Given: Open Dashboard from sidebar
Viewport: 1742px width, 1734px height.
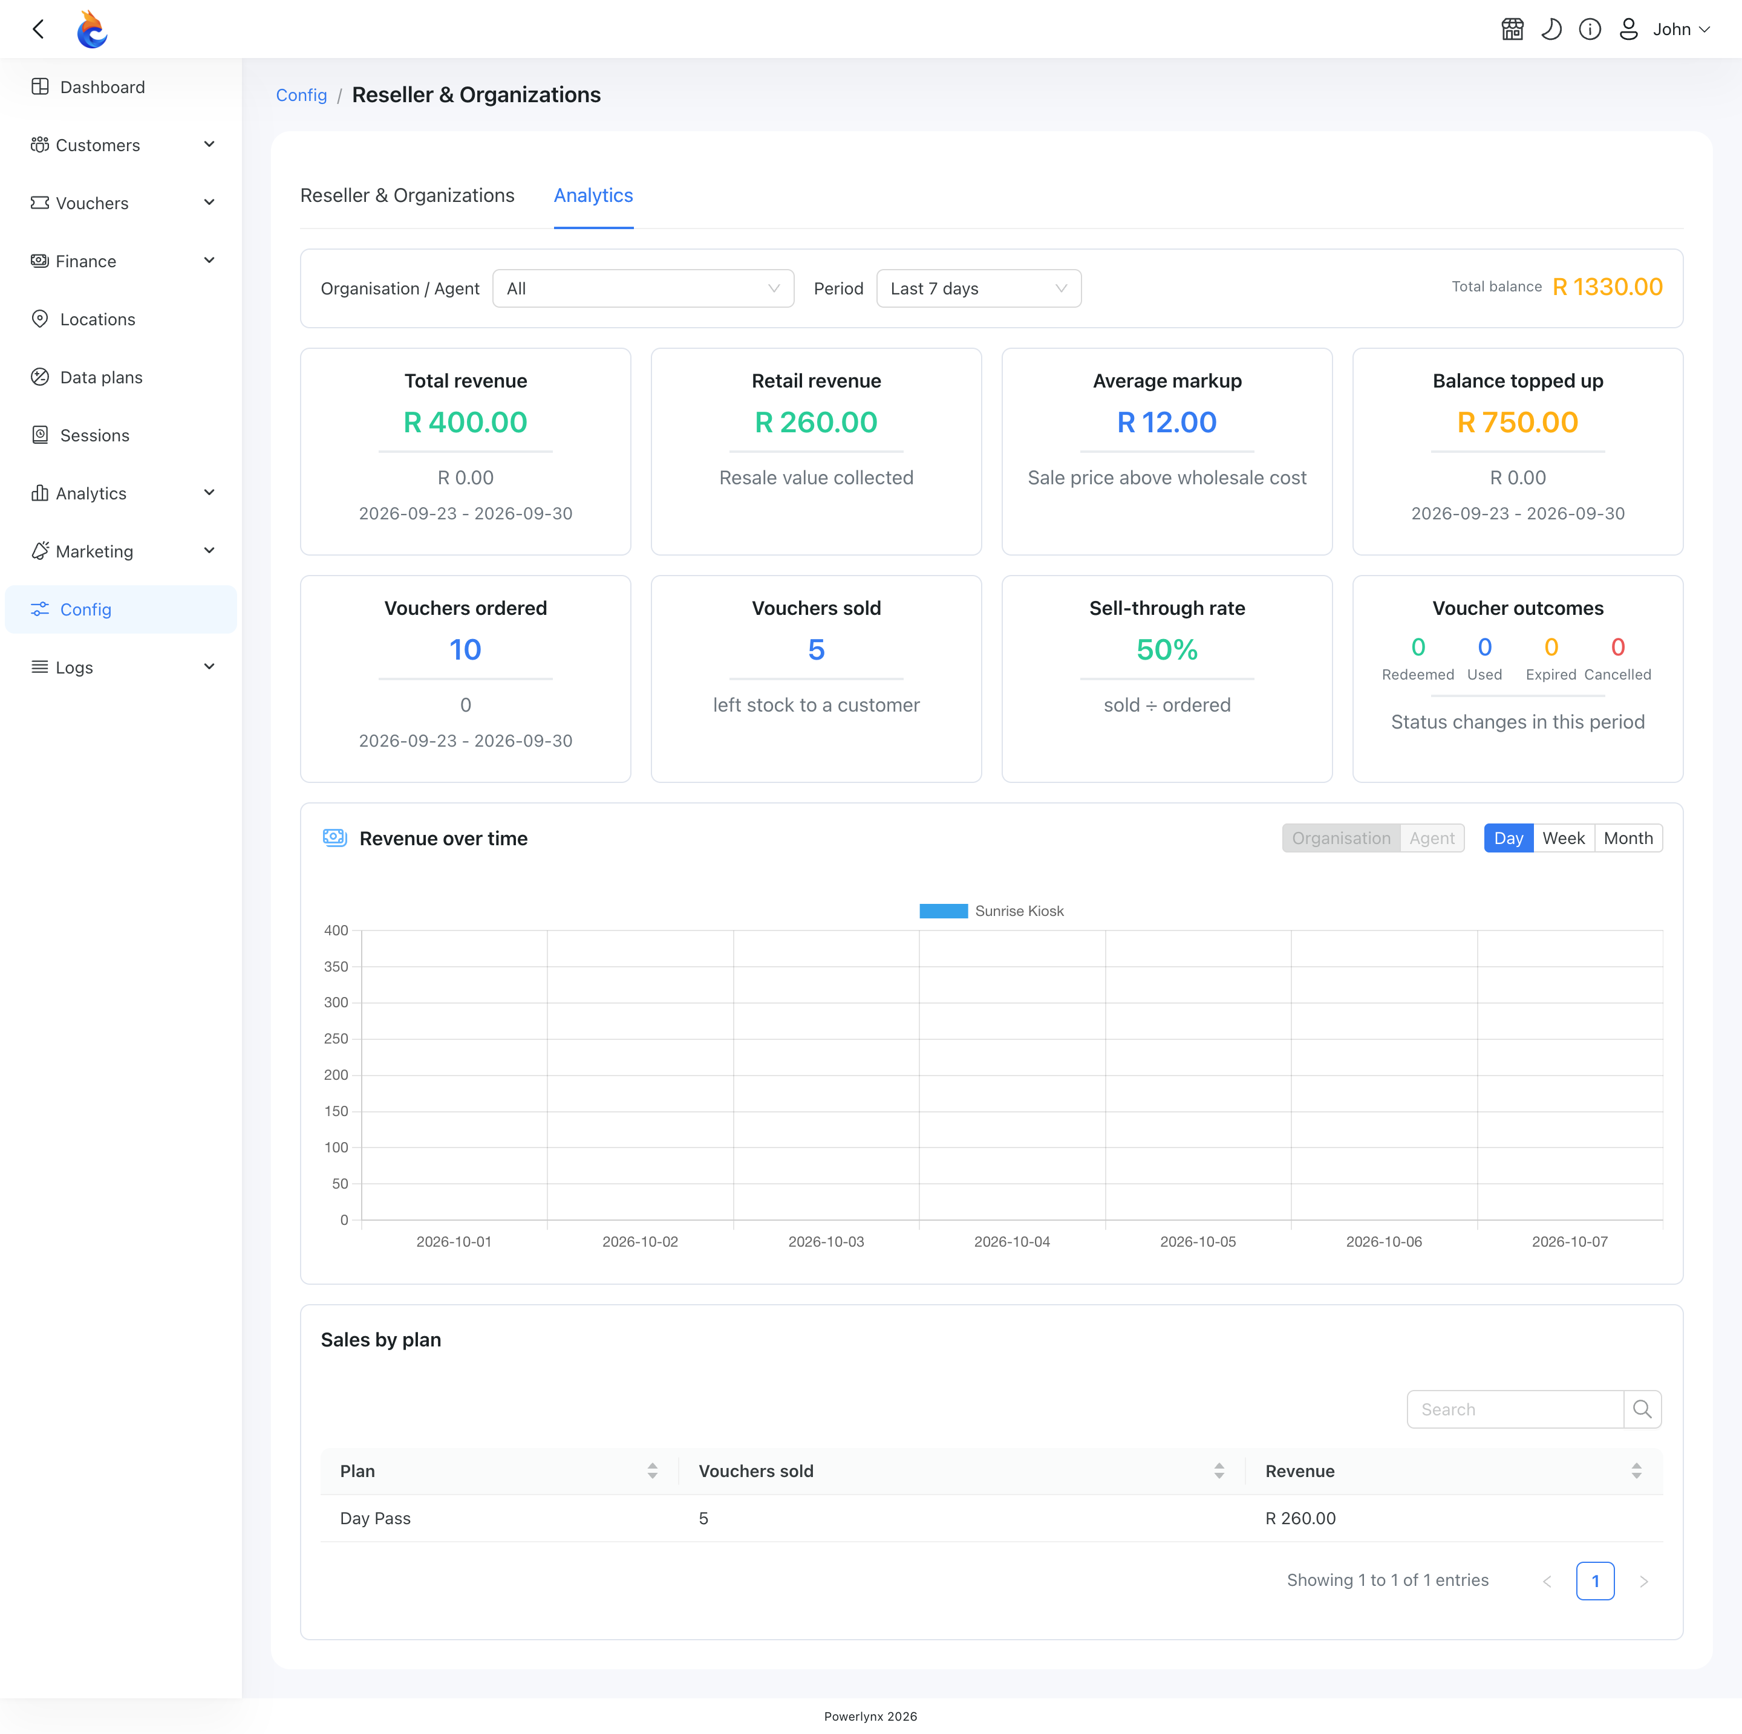Looking at the screenshot, I should 121,88.
